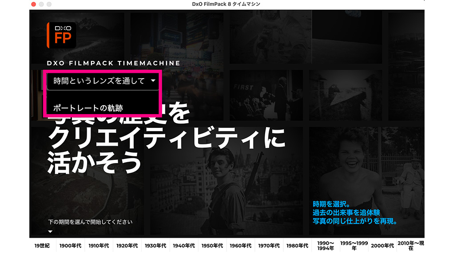Go to the 1980年代 period

(x=297, y=246)
